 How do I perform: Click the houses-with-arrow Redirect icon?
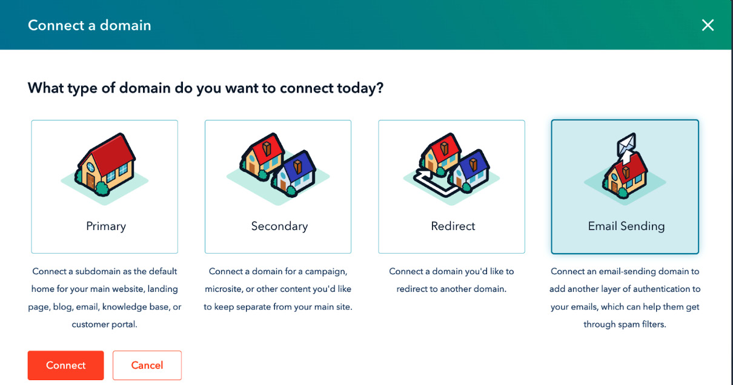[x=451, y=165]
